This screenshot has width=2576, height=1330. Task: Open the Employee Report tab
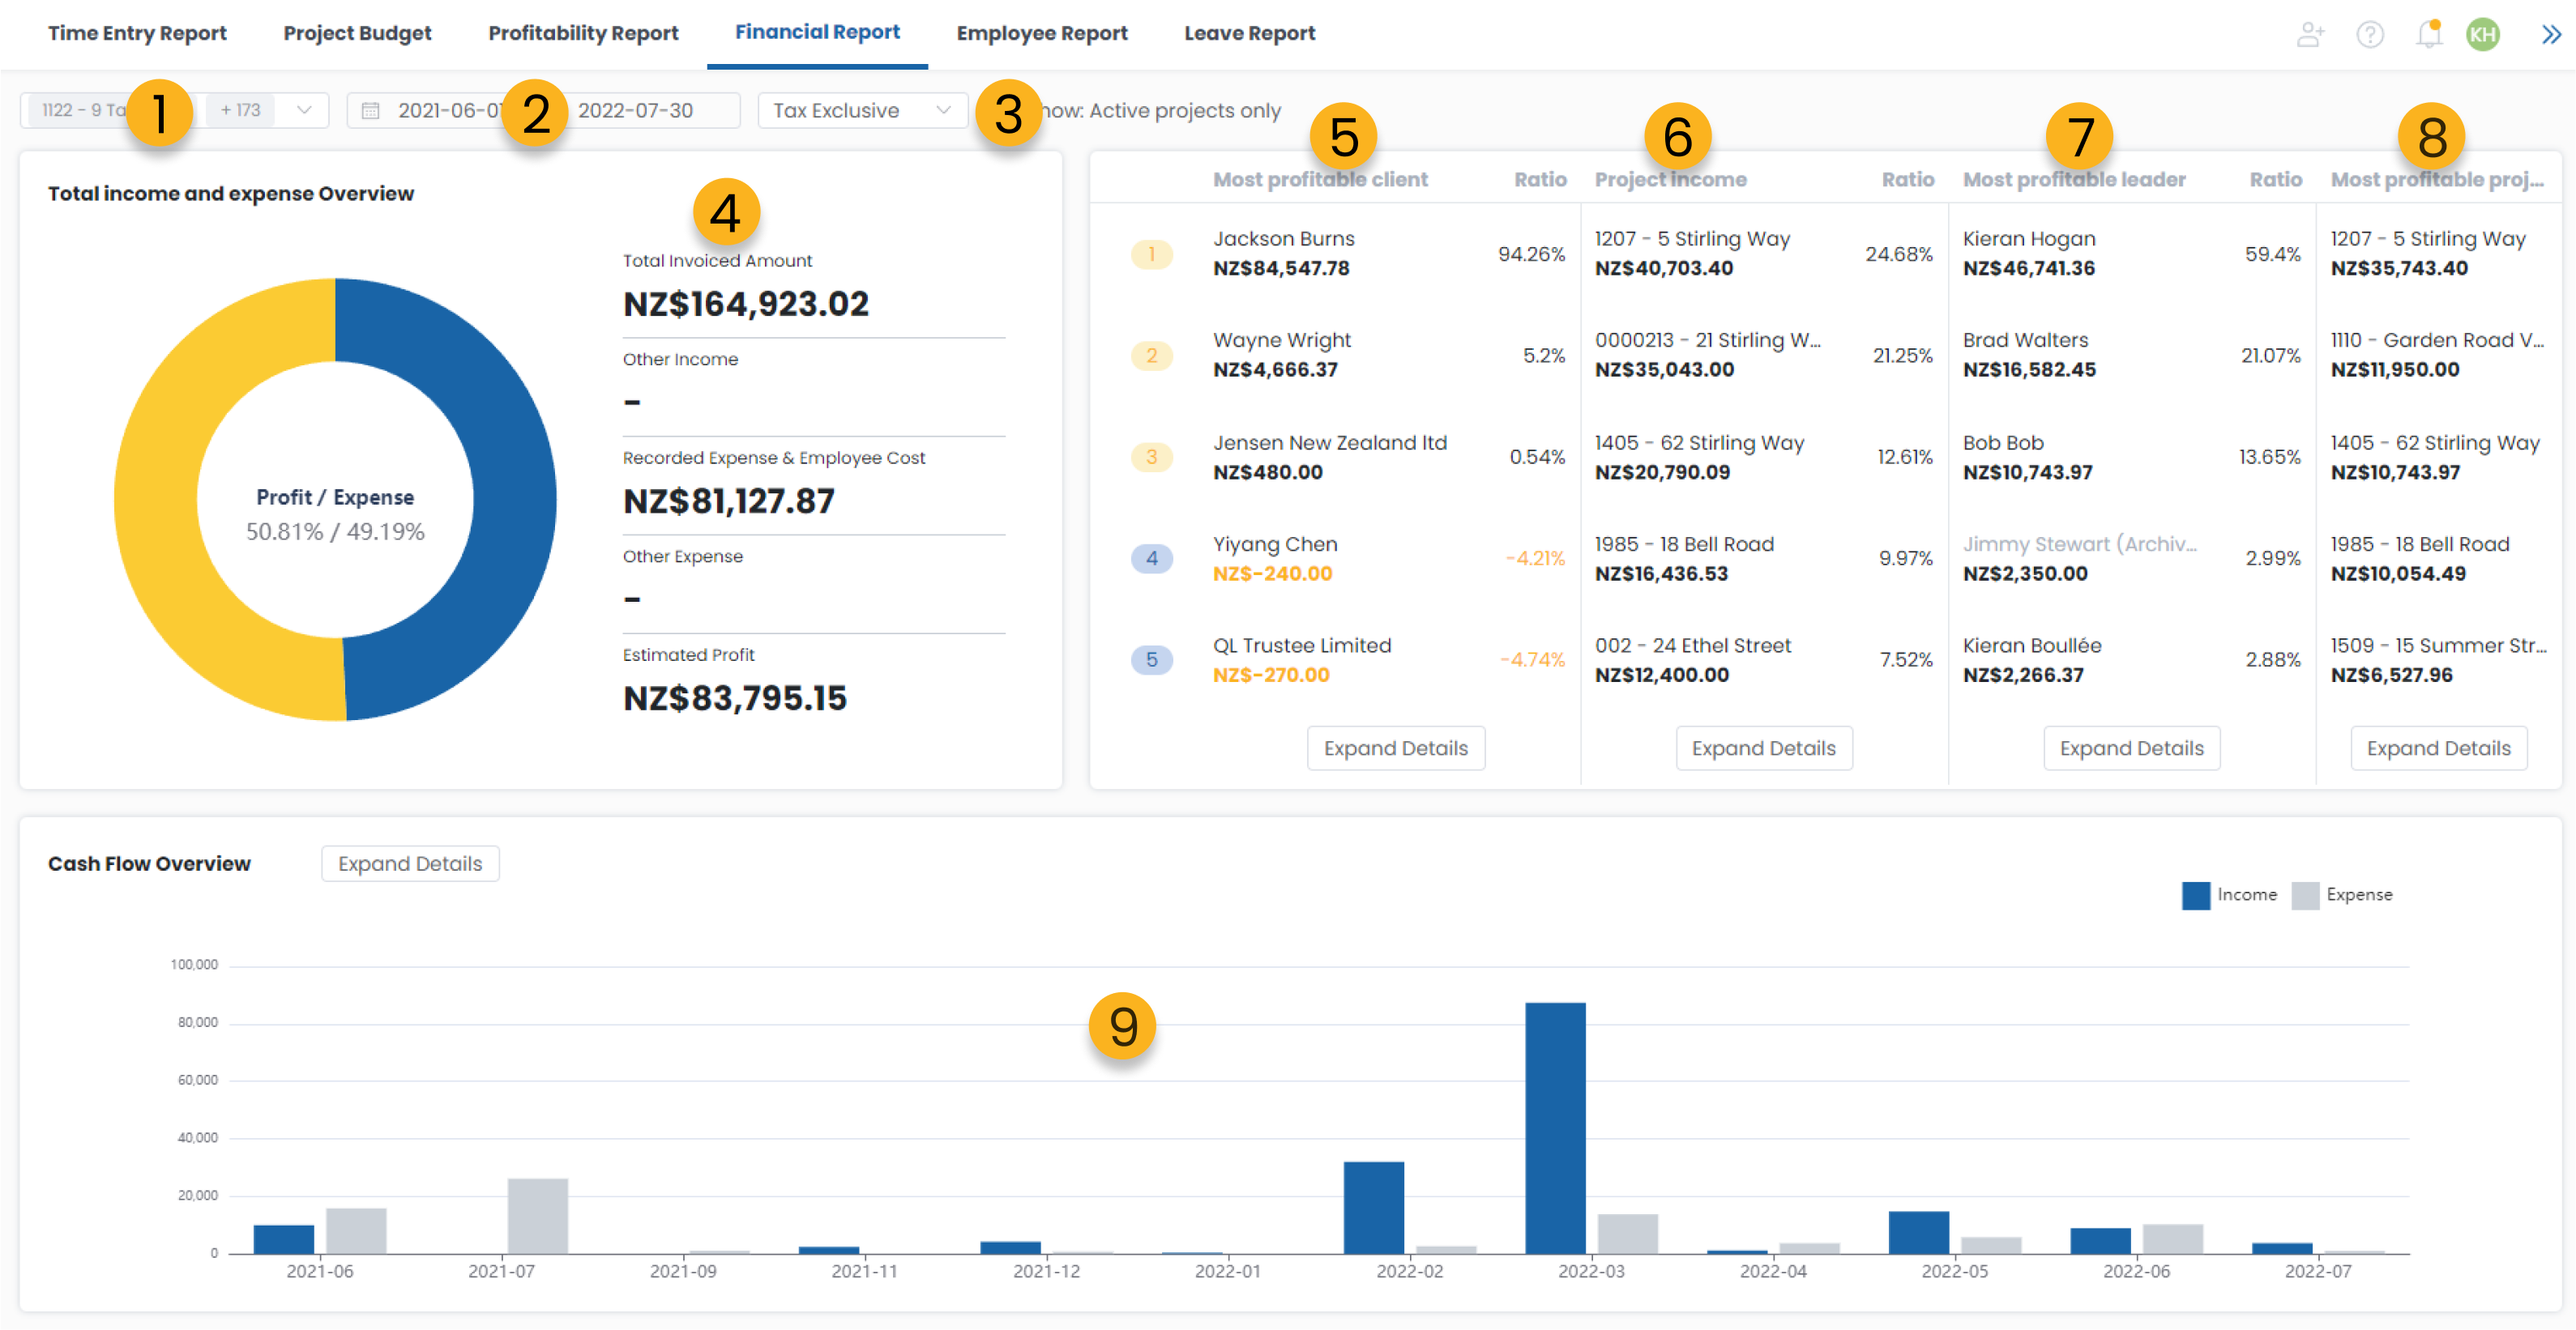(x=1041, y=33)
